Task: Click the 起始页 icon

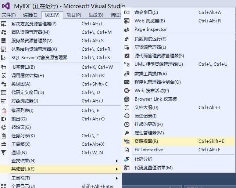Action: (x=4, y=127)
